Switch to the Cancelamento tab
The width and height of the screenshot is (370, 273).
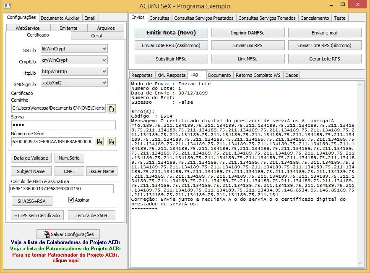tap(315, 18)
